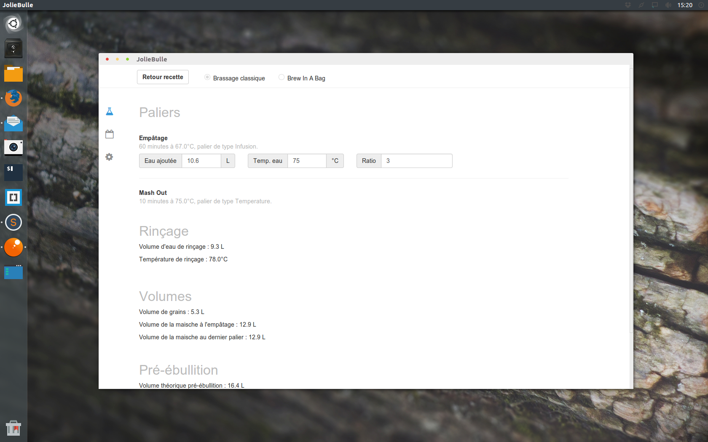The width and height of the screenshot is (708, 442).
Task: Select Brassage classique radio option
Action: [207, 77]
